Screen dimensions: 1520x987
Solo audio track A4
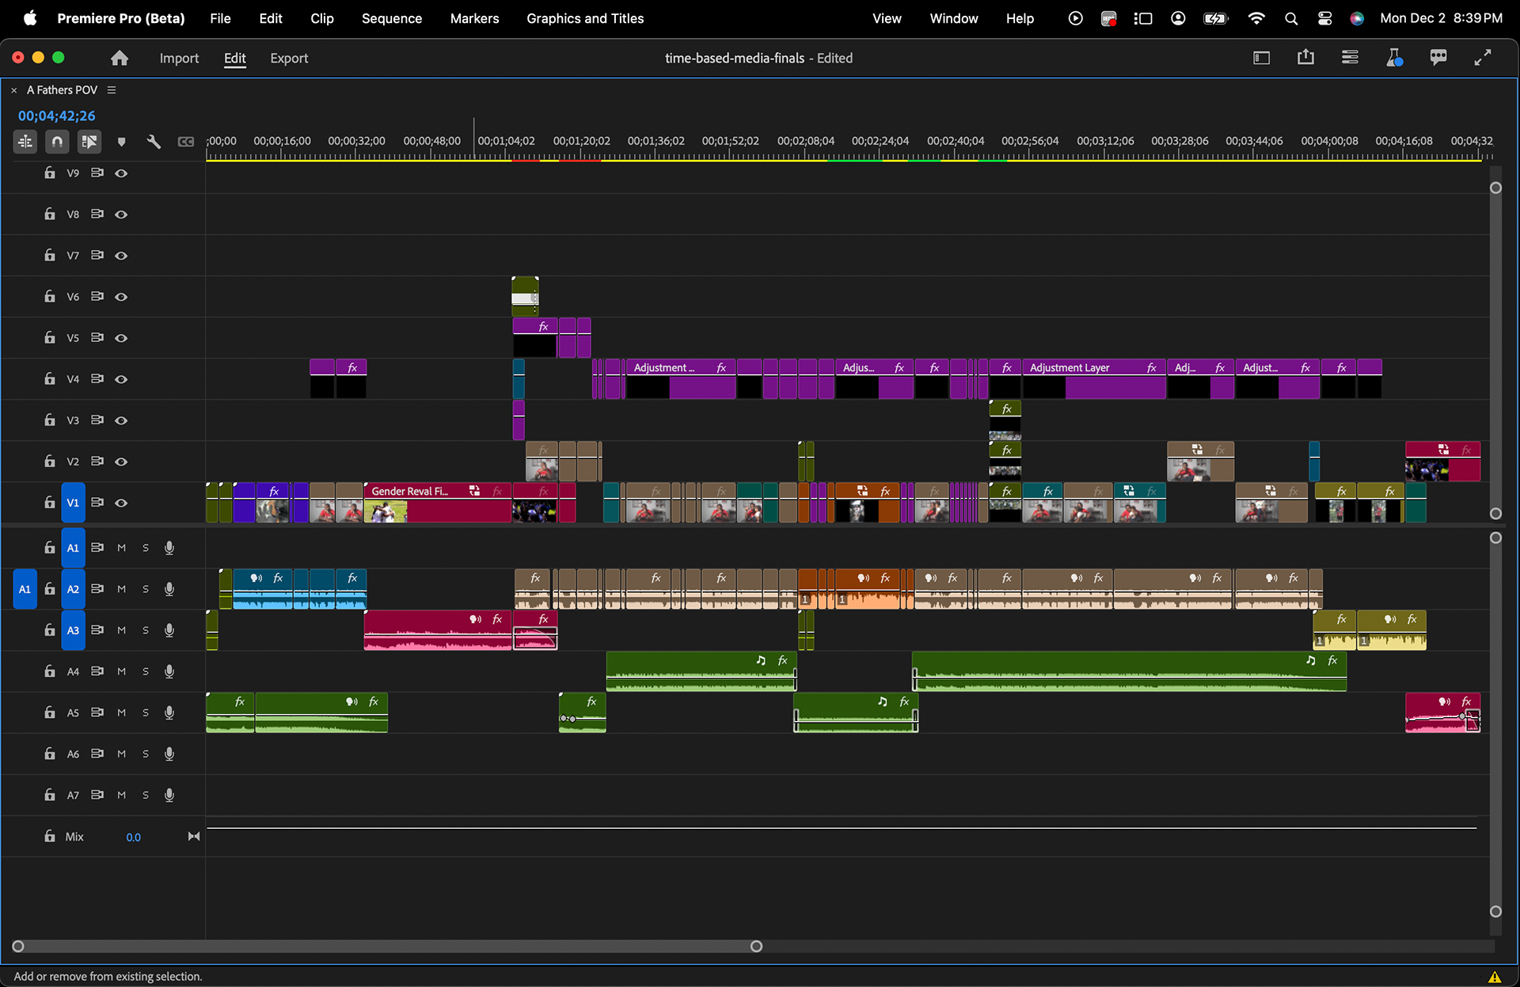coord(146,671)
